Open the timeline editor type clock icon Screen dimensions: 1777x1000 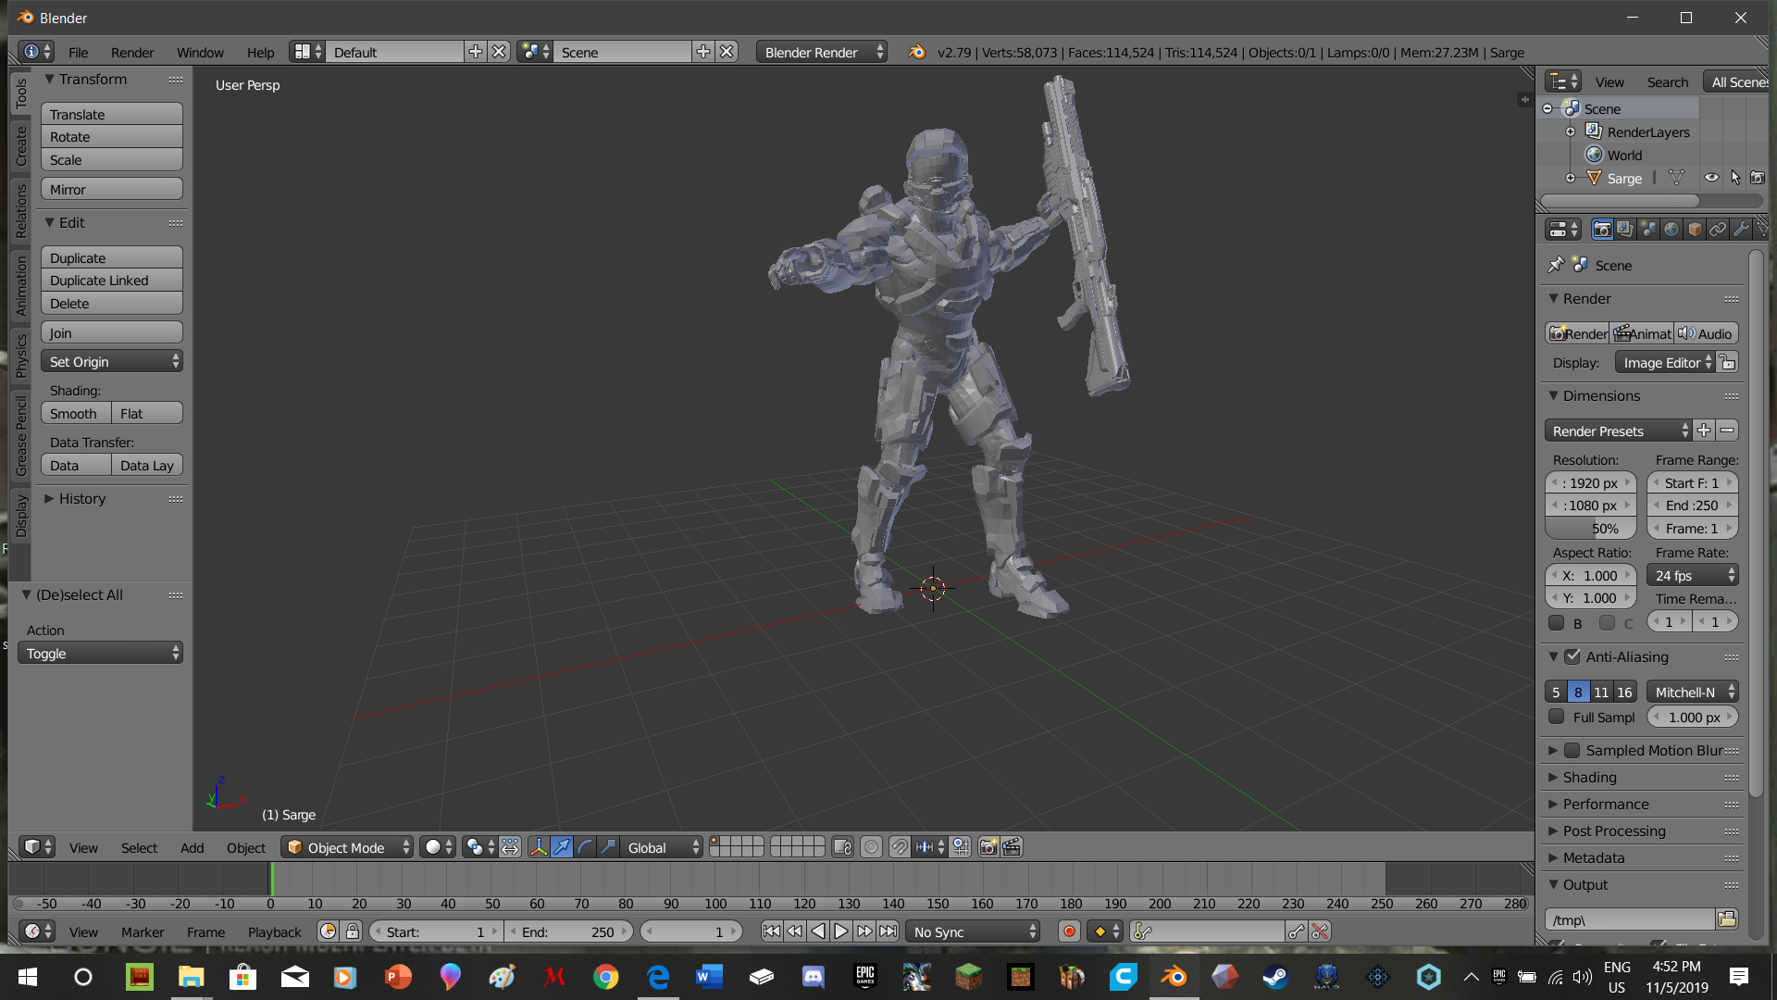(38, 931)
